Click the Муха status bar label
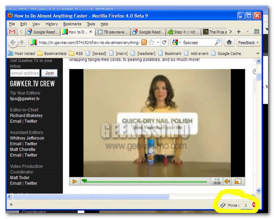The width and height of the screenshot is (274, 219). click(234, 205)
